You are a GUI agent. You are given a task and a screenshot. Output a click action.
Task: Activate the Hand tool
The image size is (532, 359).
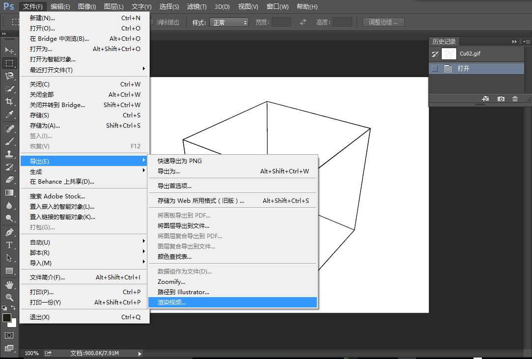(x=9, y=284)
